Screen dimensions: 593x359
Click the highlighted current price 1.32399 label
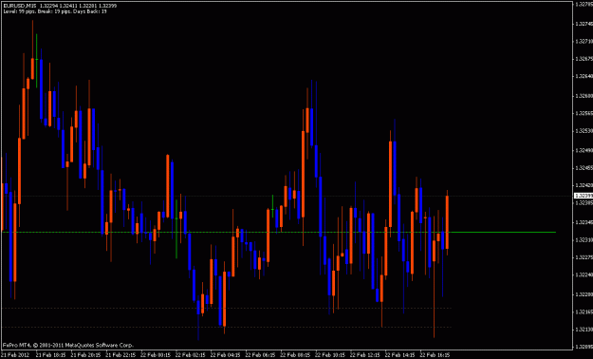[584, 196]
